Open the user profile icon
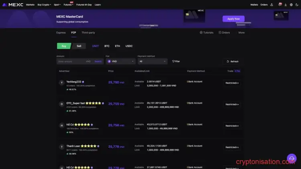301x169 pixels. click(x=272, y=4)
